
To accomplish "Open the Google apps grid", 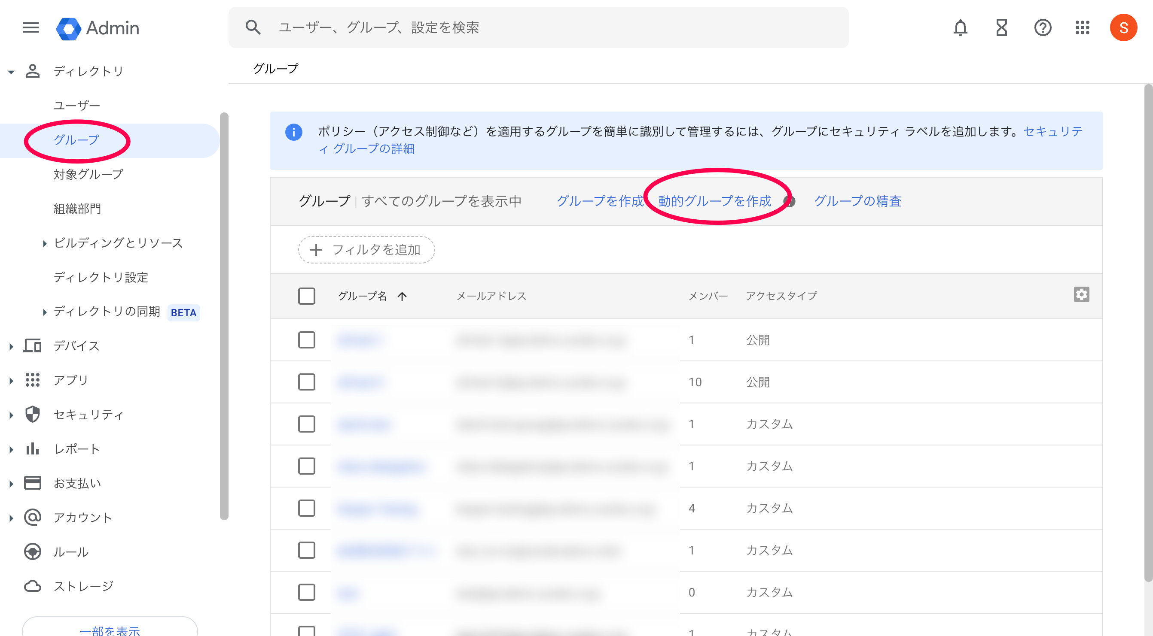I will click(x=1082, y=28).
